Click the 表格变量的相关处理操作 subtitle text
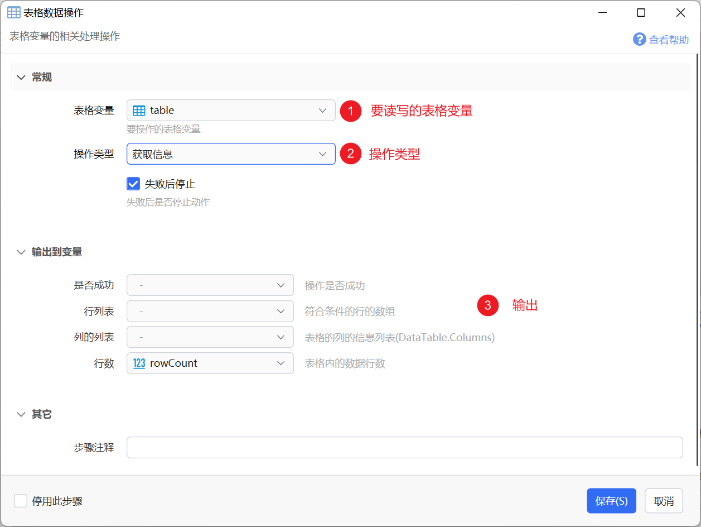The height and width of the screenshot is (527, 701). (65, 36)
